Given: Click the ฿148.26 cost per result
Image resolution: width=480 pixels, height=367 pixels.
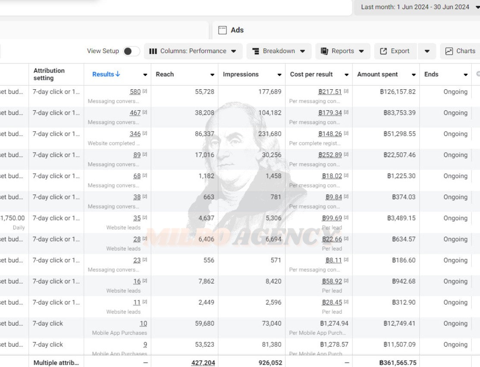Looking at the screenshot, I should (330, 134).
